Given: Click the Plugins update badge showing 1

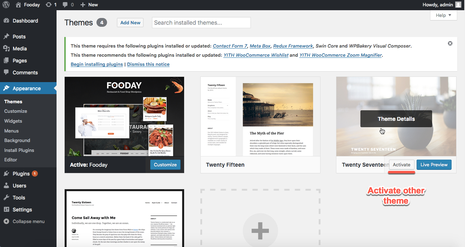Looking at the screenshot, I should (35, 173).
